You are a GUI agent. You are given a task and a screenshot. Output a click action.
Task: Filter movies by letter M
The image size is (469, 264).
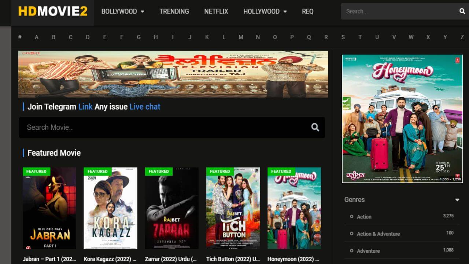[x=241, y=37]
